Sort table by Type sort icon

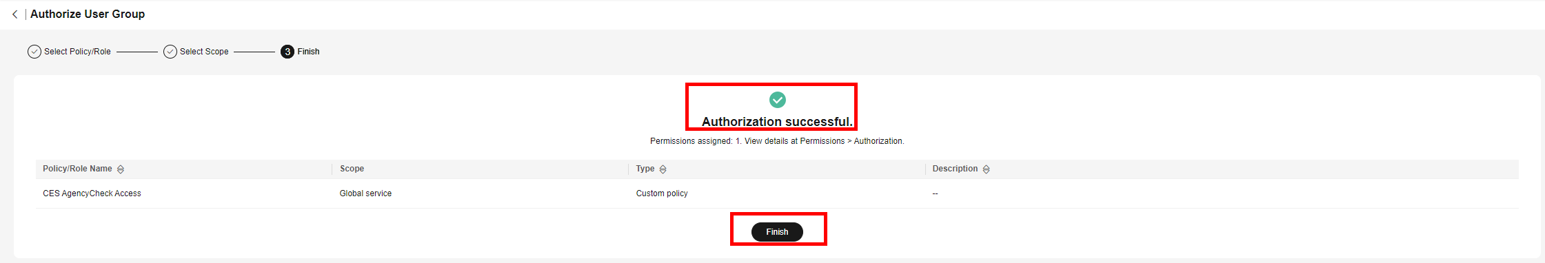tap(663, 169)
